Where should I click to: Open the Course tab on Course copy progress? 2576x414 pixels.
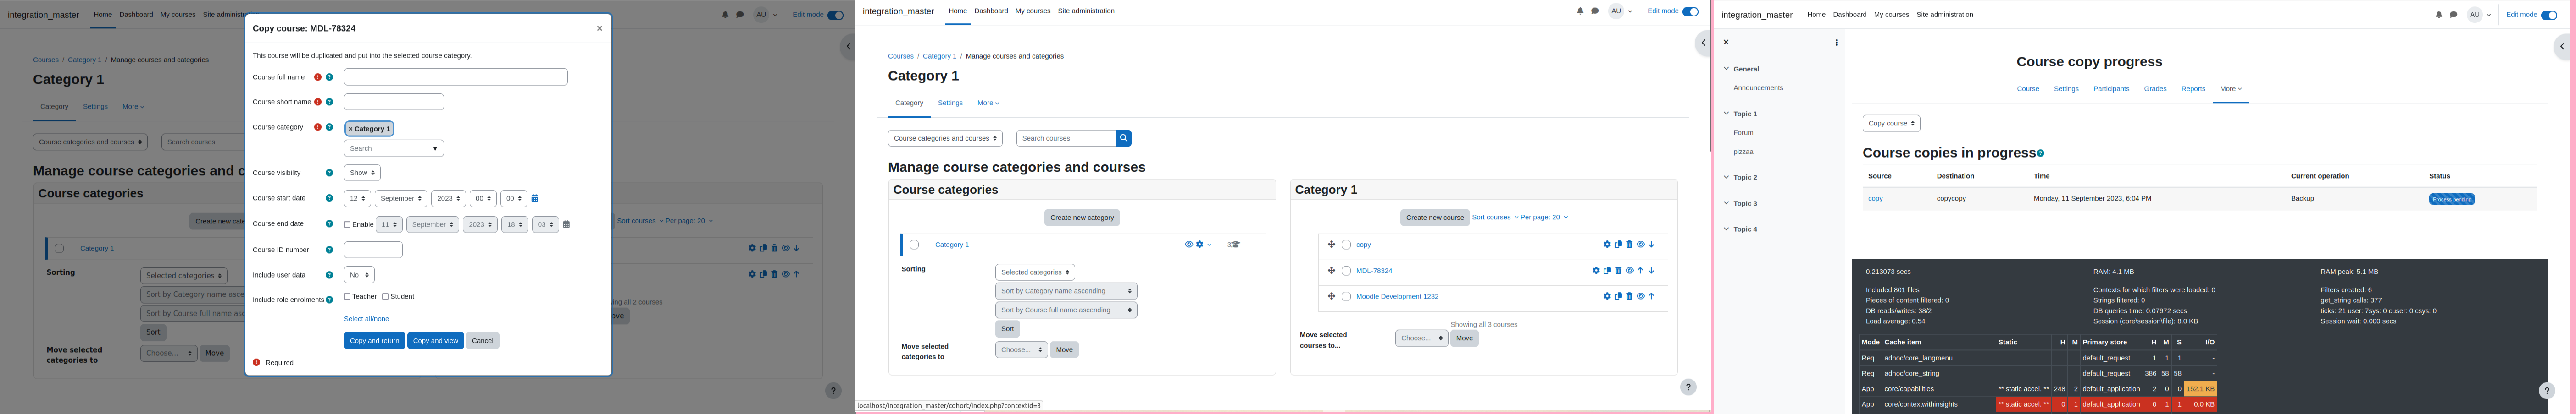[2028, 89]
